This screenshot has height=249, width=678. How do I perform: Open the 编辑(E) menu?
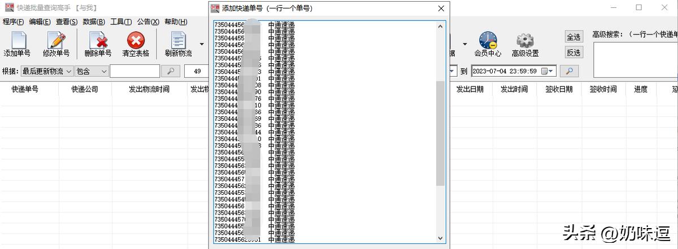coord(40,22)
